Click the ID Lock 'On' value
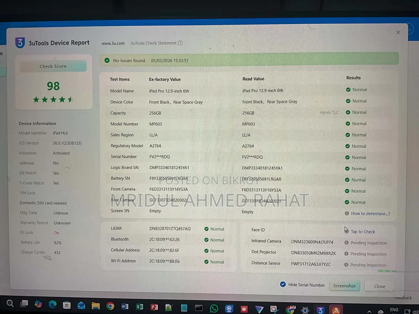 click(x=57, y=233)
